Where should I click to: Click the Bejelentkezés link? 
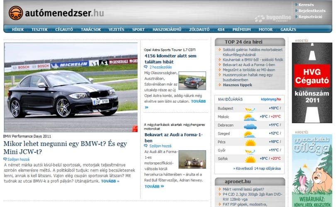pos(312,10)
